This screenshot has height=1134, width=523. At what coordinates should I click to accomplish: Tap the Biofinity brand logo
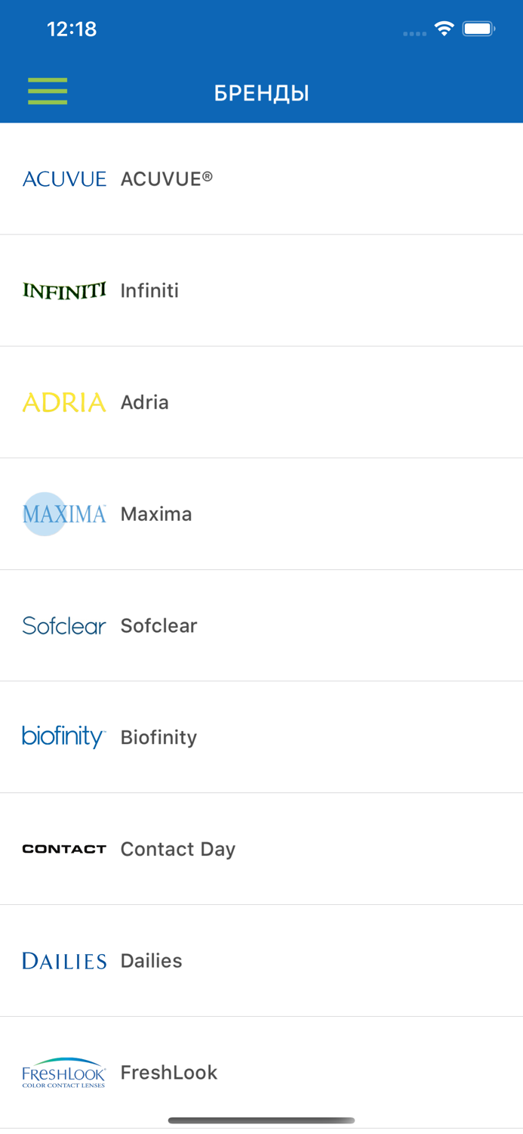(x=64, y=736)
